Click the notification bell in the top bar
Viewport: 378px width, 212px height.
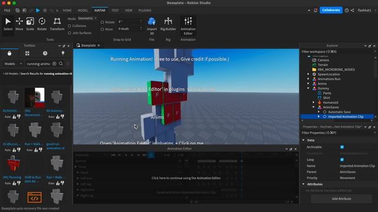[x=315, y=11]
